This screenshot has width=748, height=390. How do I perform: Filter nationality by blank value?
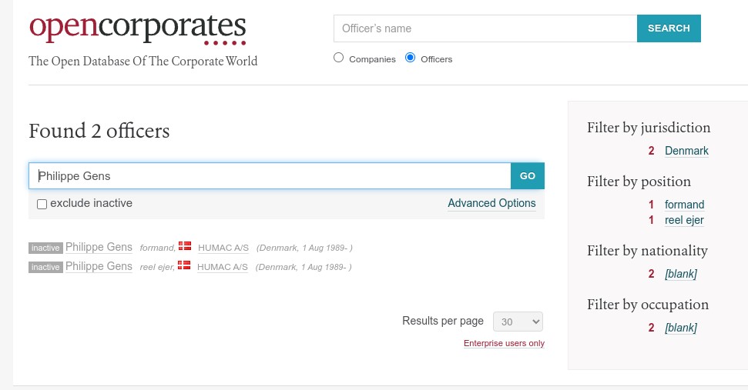pos(680,274)
